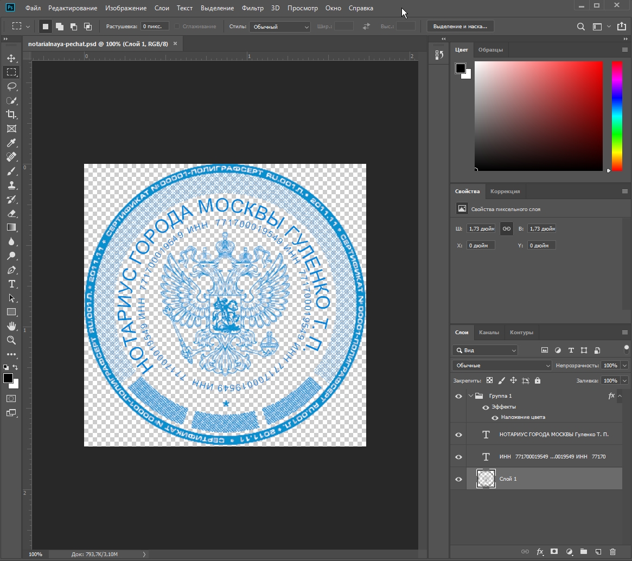
Task: Select the Blur tool
Action: (x=11, y=241)
